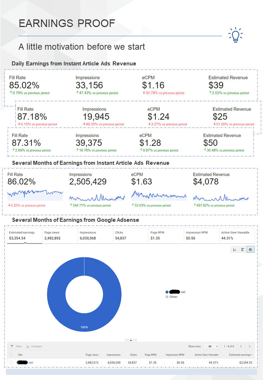Screen dimensions: 263x380
Task: Select the horizontal bar chart view icon
Action: coord(243,249)
